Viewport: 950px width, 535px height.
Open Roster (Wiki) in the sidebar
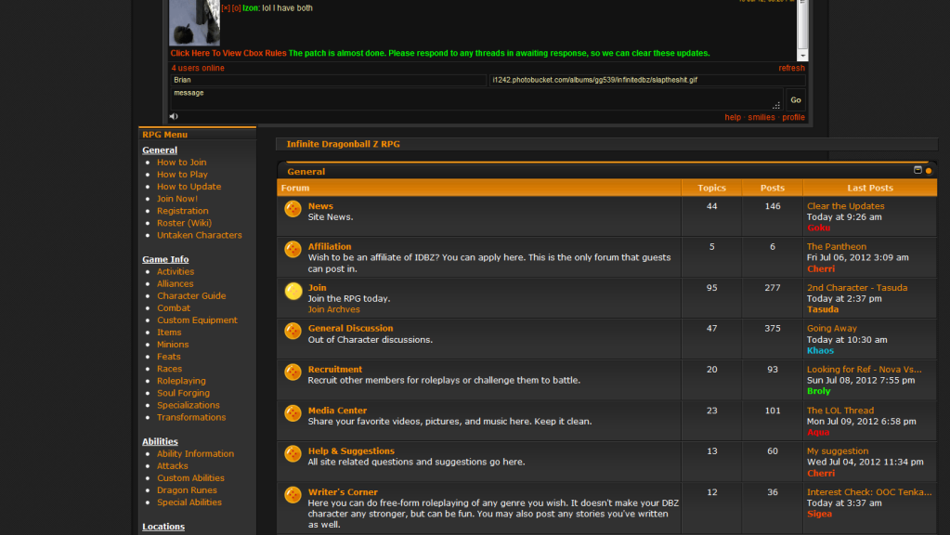pyautogui.click(x=184, y=223)
